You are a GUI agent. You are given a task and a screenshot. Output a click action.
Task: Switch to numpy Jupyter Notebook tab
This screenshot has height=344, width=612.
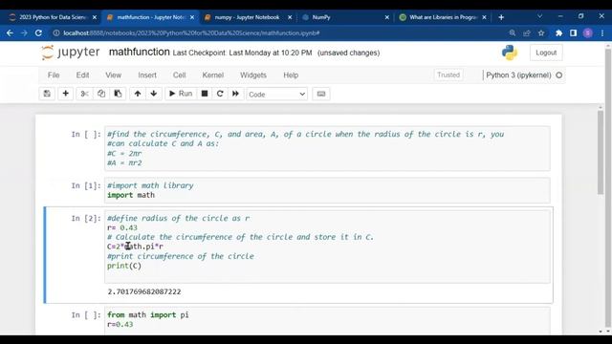pos(248,17)
